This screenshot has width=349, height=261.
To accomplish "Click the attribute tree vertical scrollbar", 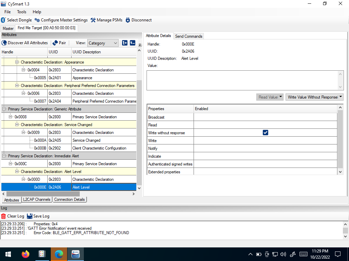I will tap(139, 132).
